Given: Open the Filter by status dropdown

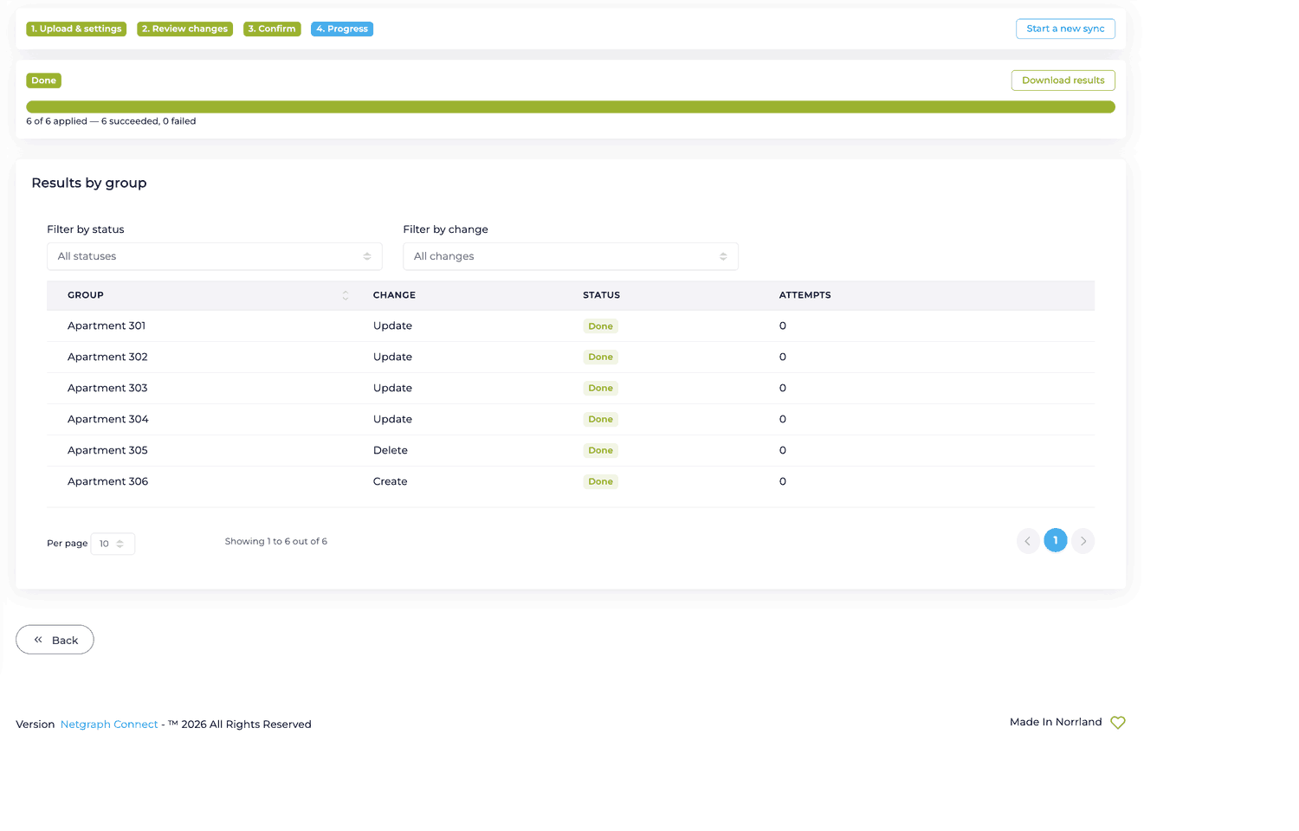Looking at the screenshot, I should pos(214,256).
